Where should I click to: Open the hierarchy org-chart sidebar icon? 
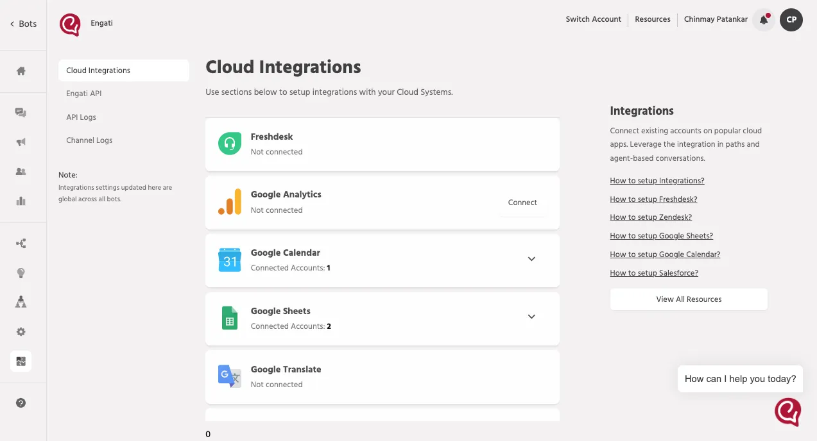point(21,302)
